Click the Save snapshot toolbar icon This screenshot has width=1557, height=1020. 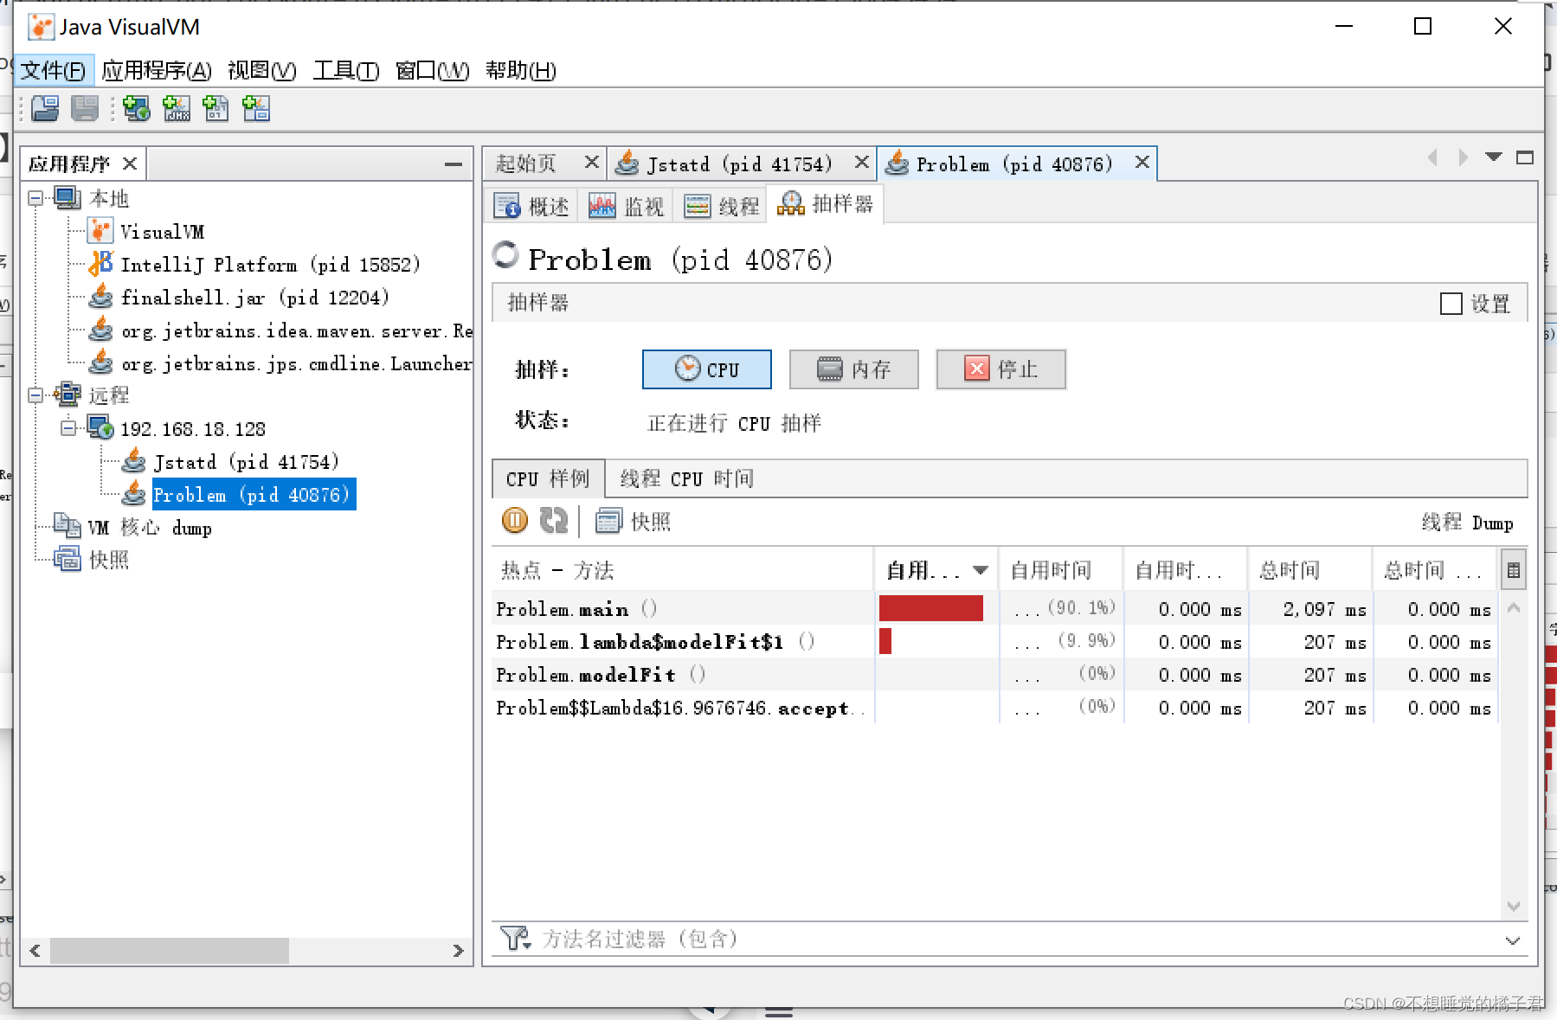[x=85, y=108]
